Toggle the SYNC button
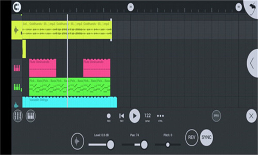Image resolution: width=258 pixels, height=155 pixels. (206, 137)
